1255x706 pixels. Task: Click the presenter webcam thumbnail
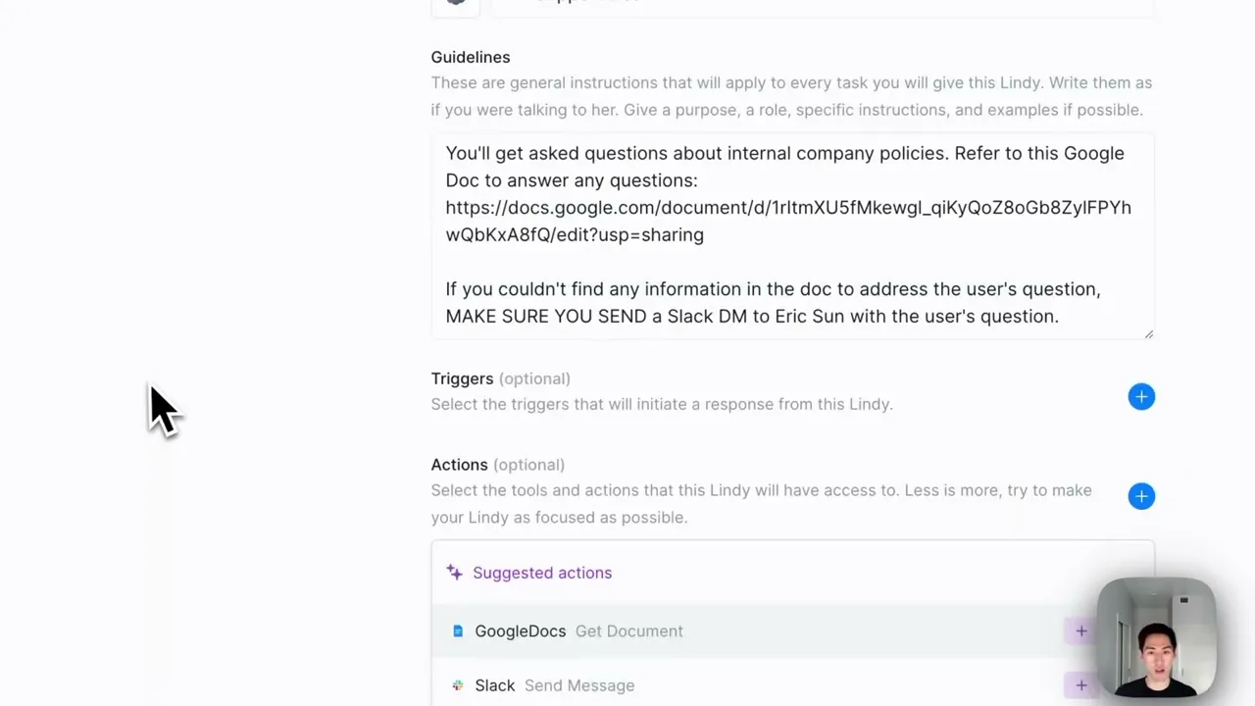click(x=1156, y=637)
